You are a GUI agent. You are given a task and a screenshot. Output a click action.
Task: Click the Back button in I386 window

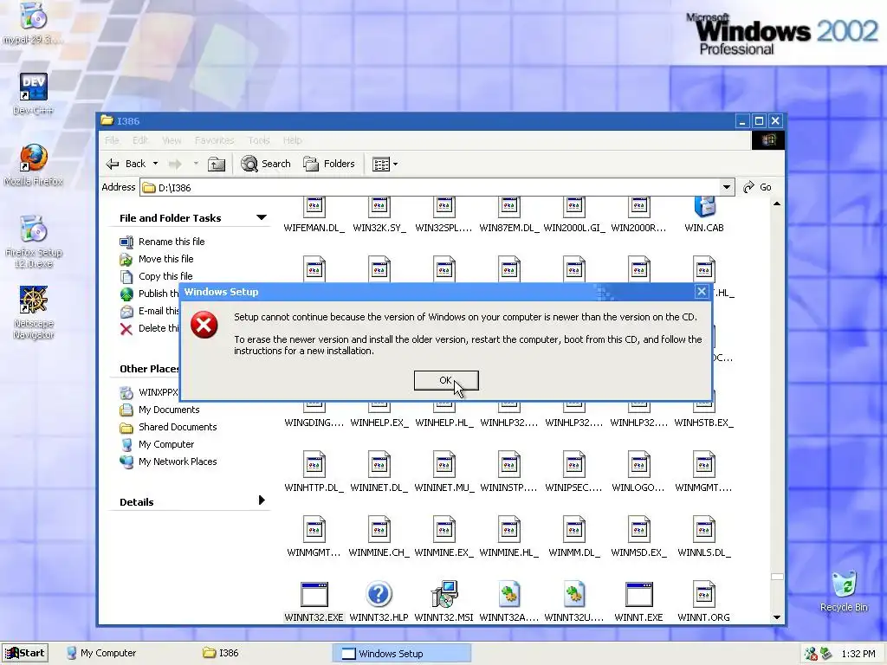pyautogui.click(x=126, y=164)
